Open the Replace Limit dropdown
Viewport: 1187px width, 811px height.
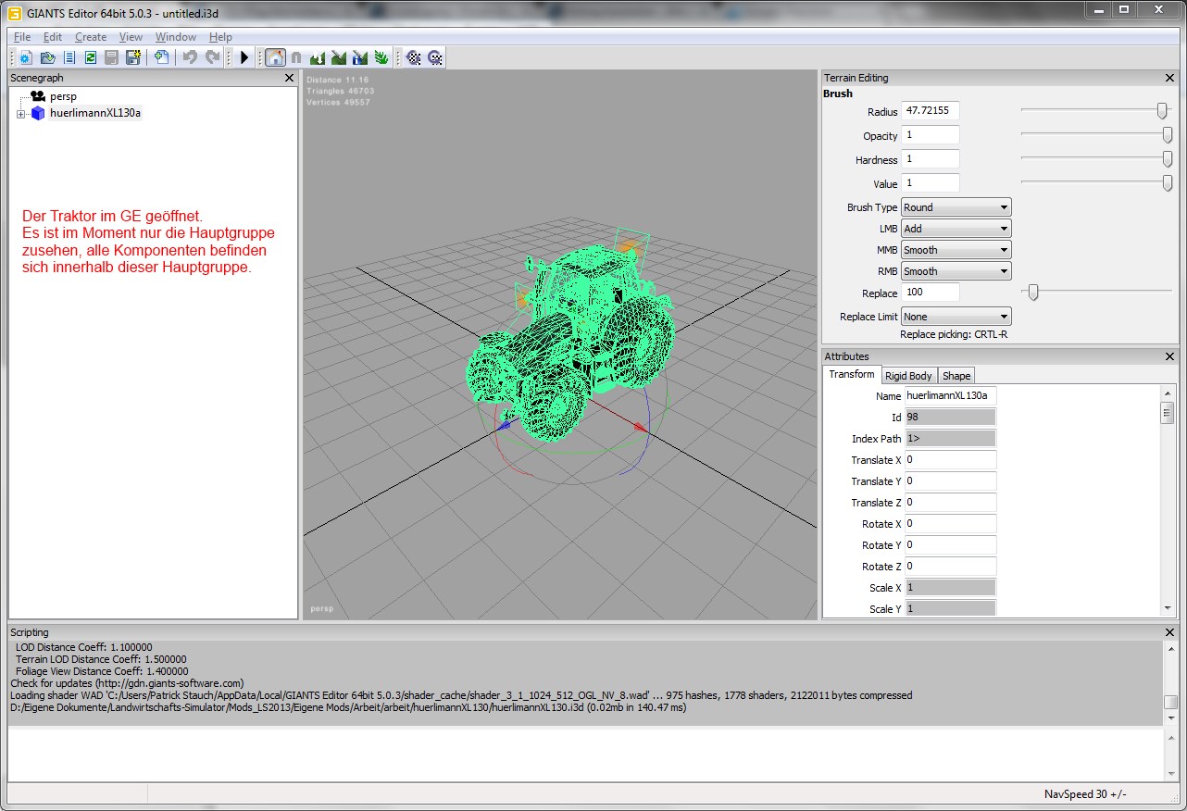[956, 317]
